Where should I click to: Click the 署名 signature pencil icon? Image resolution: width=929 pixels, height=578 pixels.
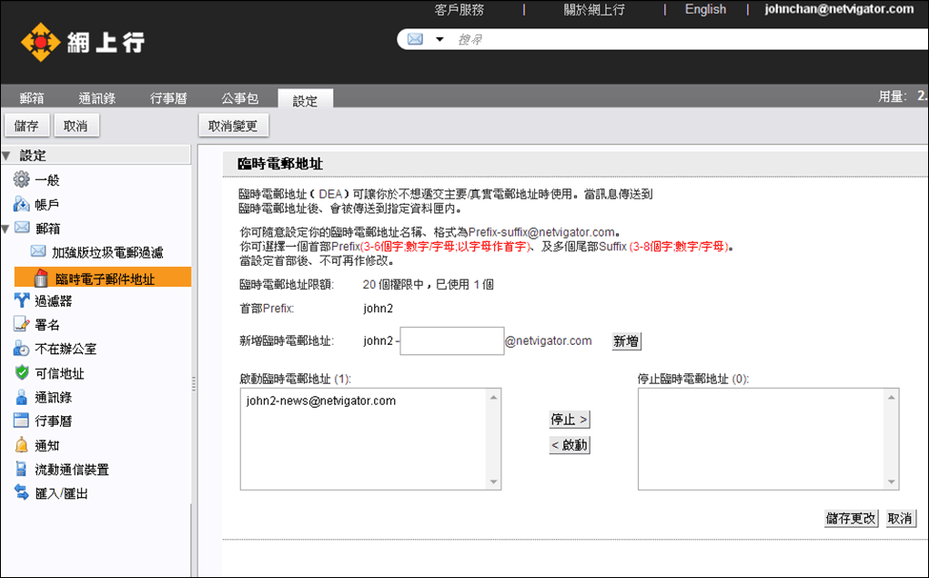coord(21,324)
